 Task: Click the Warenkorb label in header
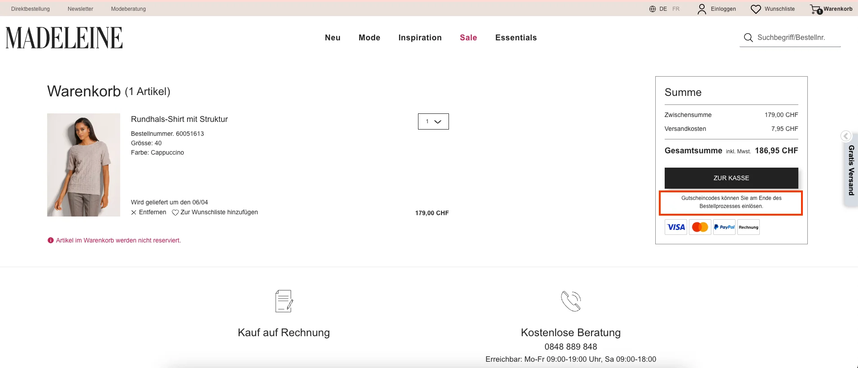point(838,9)
